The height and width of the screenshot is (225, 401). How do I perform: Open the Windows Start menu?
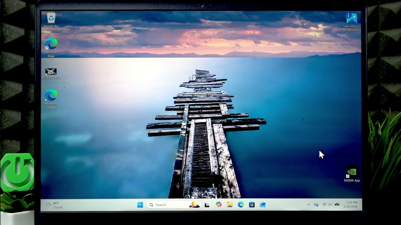point(140,205)
